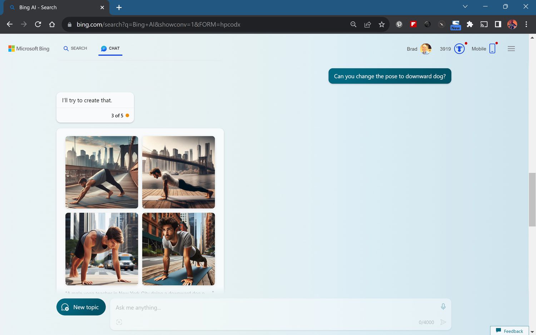Click the Pinterest extension icon
Image resolution: width=536 pixels, height=335 pixels.
tap(399, 24)
